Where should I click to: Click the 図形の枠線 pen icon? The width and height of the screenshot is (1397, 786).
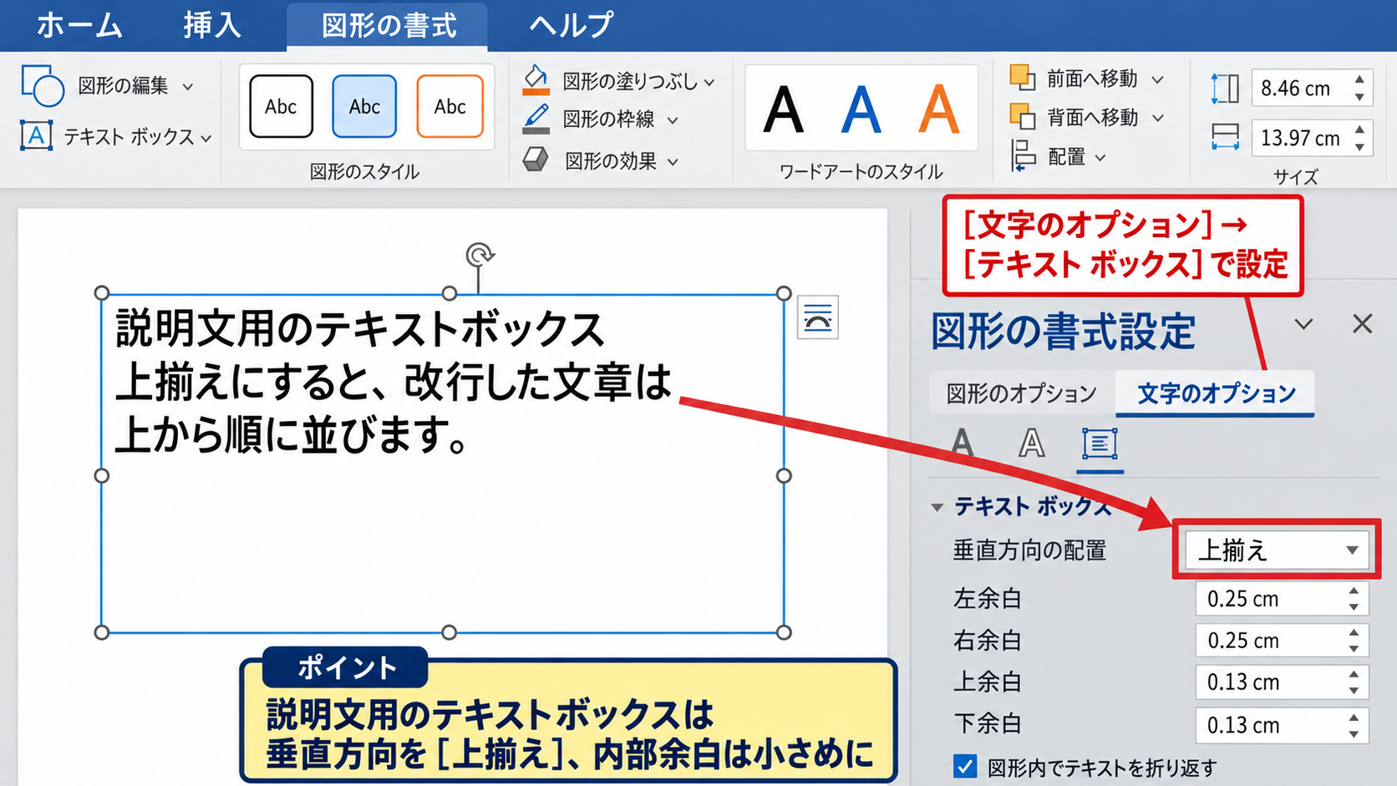point(536,119)
